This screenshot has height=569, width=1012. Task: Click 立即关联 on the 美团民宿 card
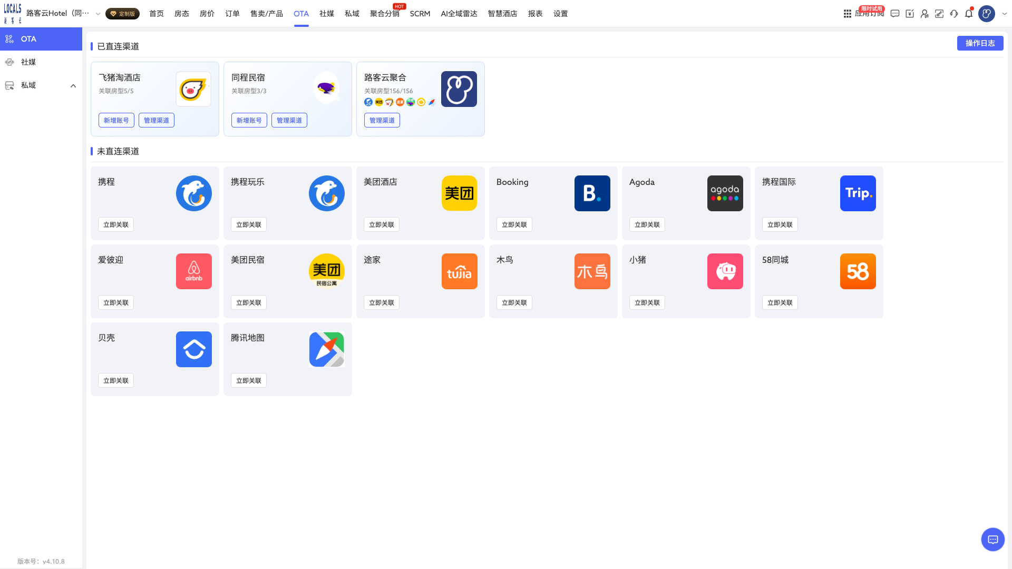click(249, 302)
